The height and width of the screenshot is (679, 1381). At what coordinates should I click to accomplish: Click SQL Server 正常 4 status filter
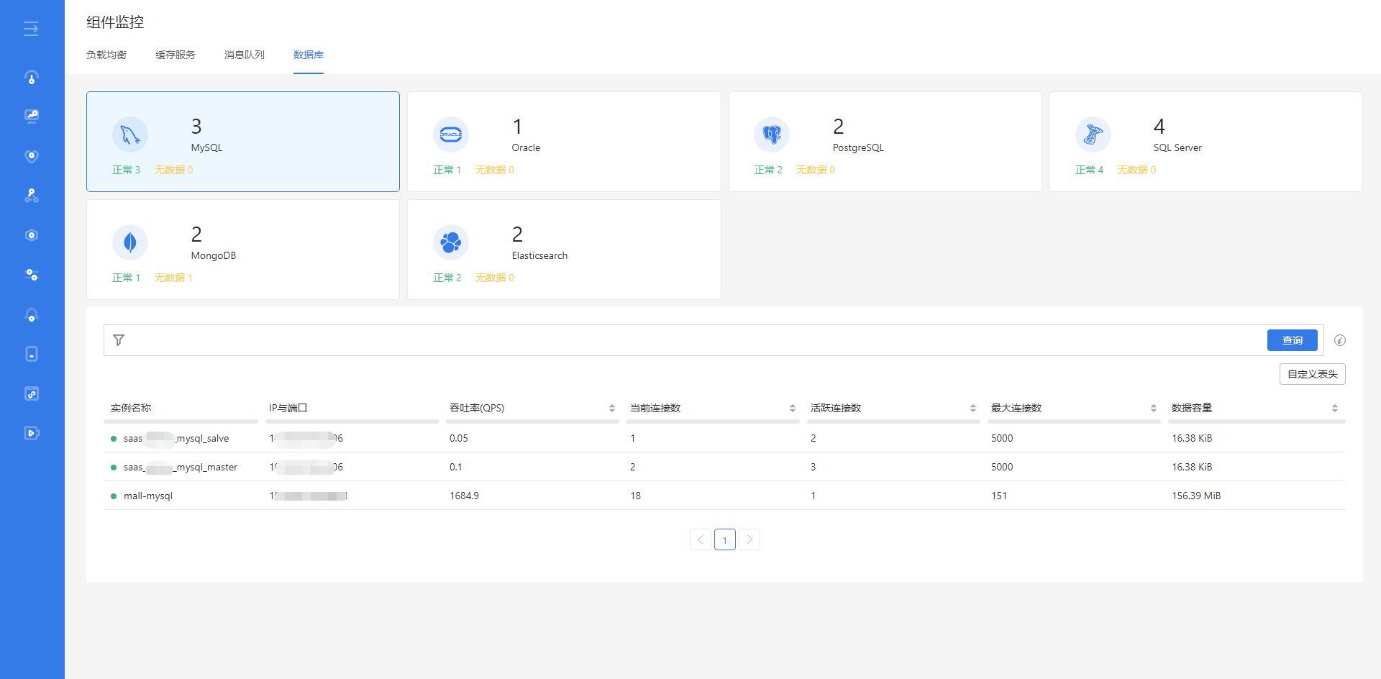point(1090,170)
